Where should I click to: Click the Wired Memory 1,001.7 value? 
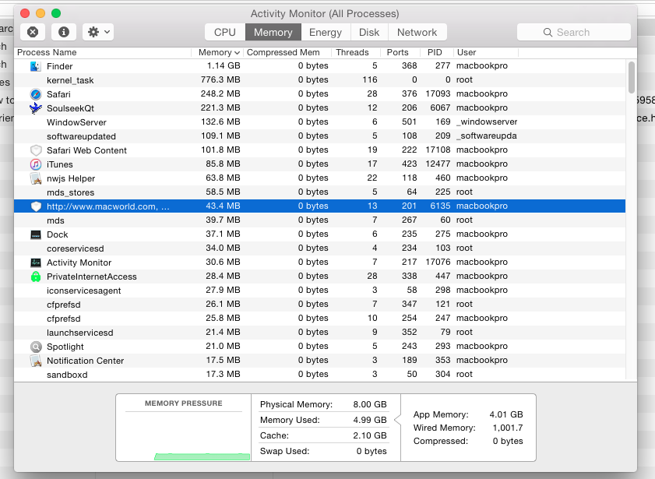click(x=508, y=428)
